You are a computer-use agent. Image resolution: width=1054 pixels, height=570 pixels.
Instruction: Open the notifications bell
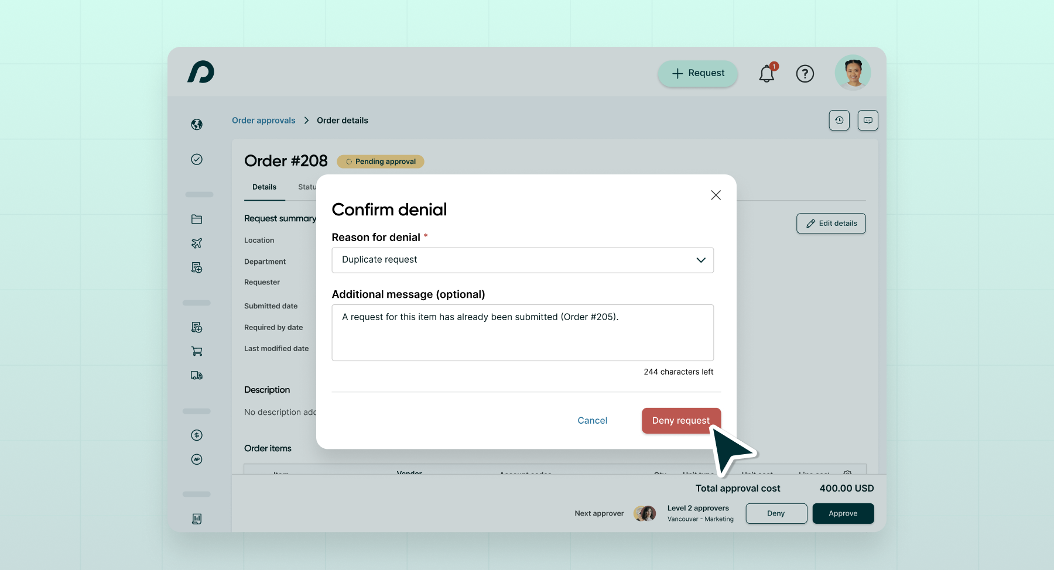pyautogui.click(x=766, y=74)
